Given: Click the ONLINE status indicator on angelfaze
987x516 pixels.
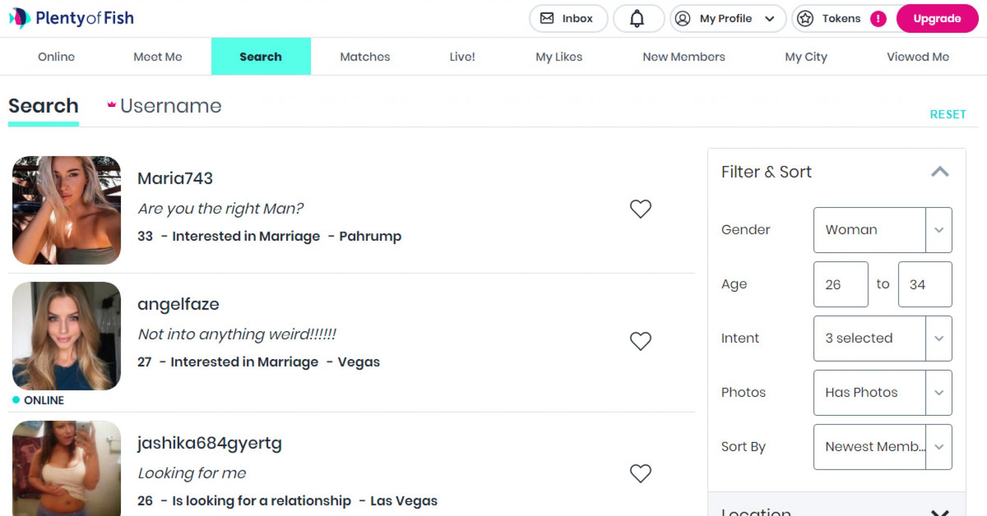Looking at the screenshot, I should click(16, 400).
